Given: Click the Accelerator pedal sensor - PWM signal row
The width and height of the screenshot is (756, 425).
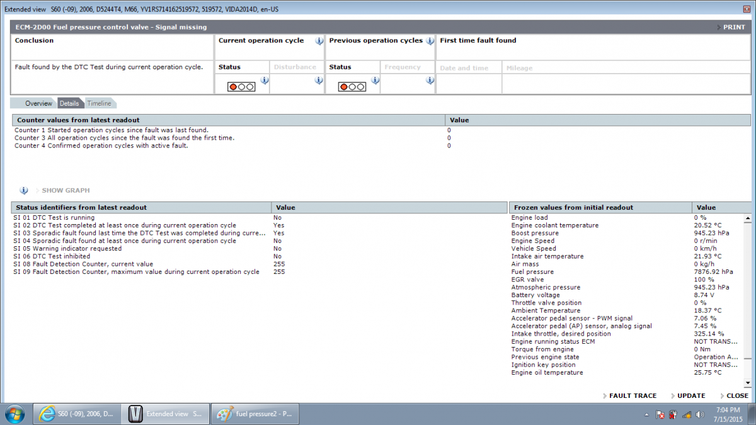Looking at the screenshot, I should [x=626, y=318].
